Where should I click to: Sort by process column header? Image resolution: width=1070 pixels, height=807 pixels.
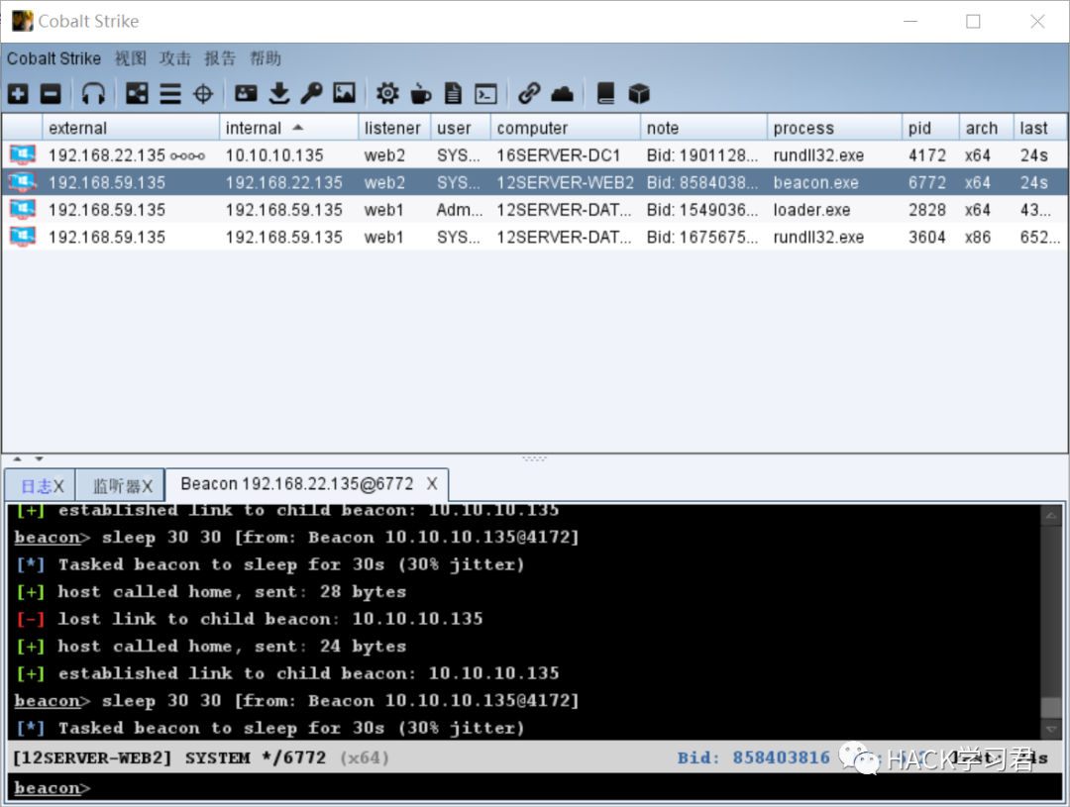point(834,129)
